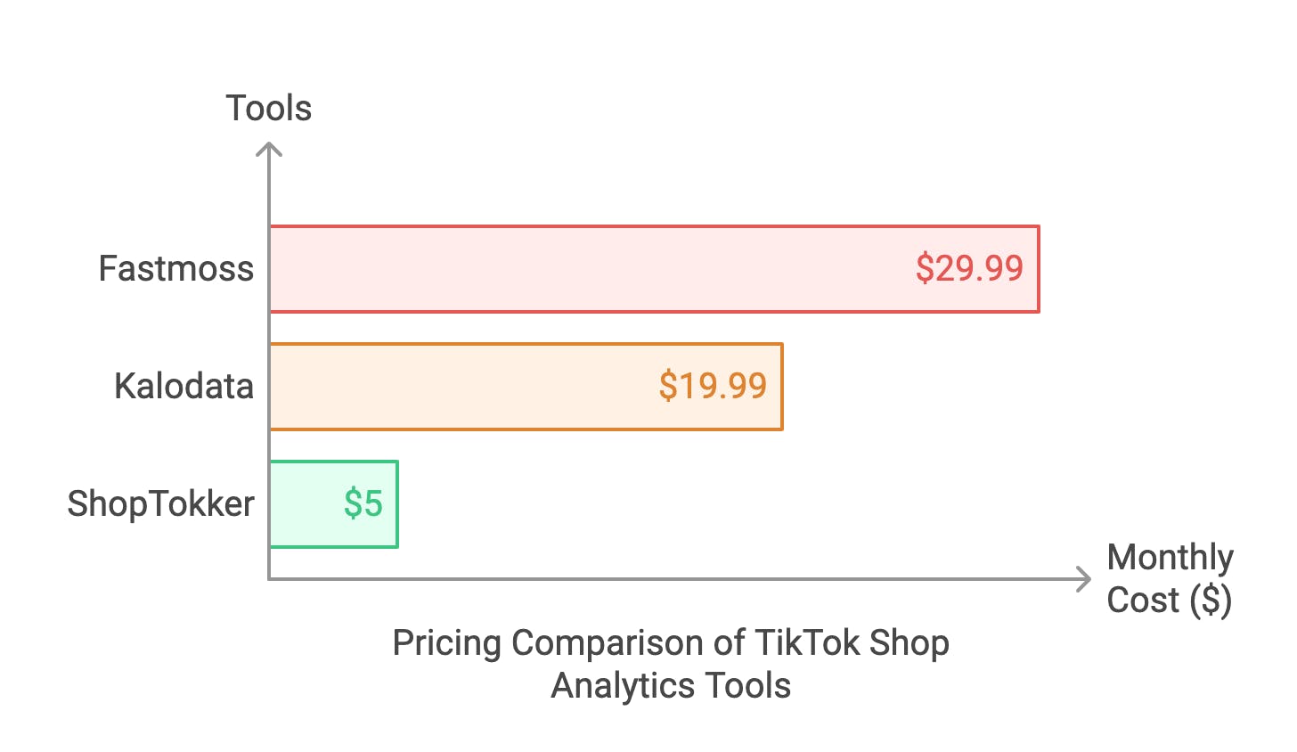Click the $29.99 price value
1297x752 pixels.
tap(969, 268)
